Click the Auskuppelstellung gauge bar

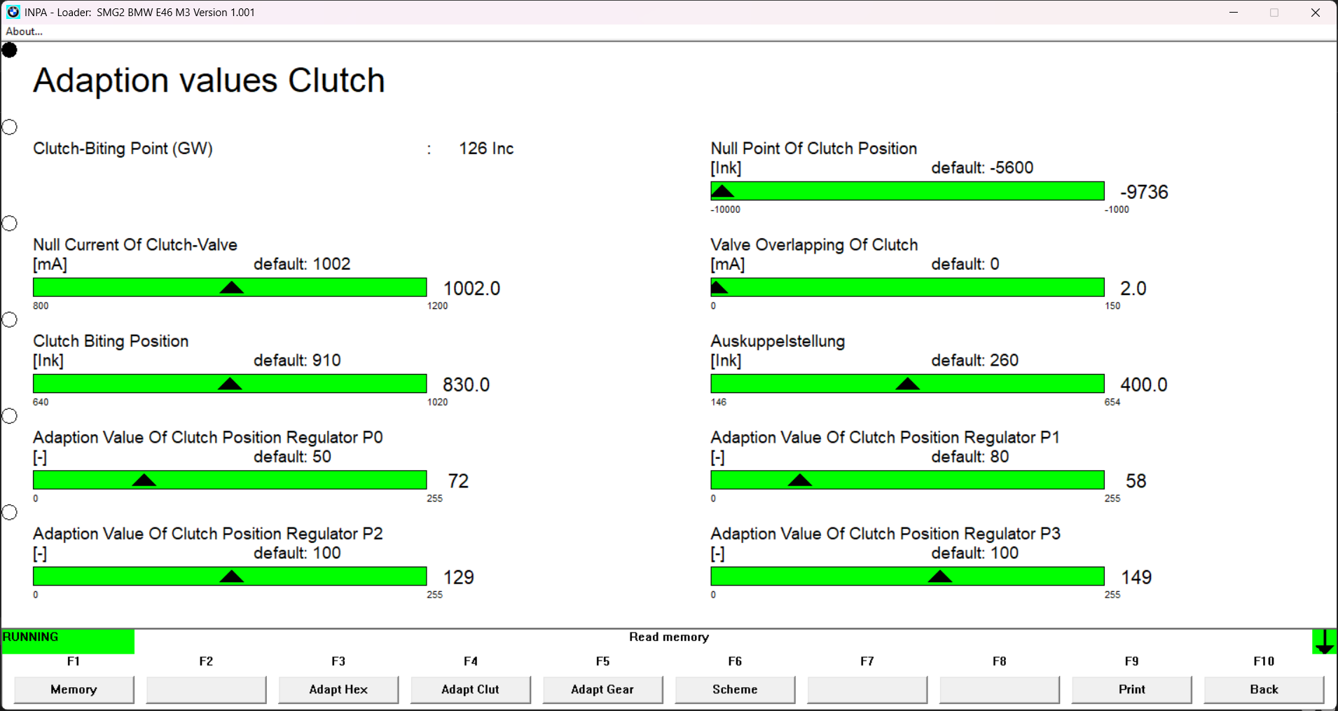tap(907, 384)
